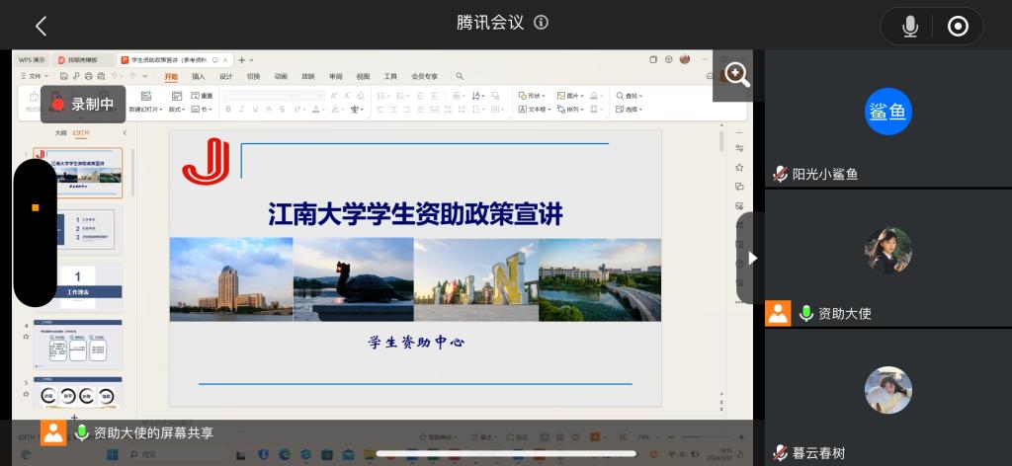Toggle the microphone in the top-right pill
Image resolution: width=1012 pixels, height=466 pixels.
[910, 27]
